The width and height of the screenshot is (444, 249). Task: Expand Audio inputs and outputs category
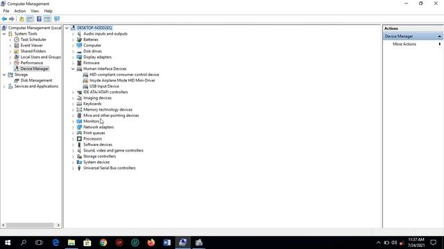coord(73,34)
